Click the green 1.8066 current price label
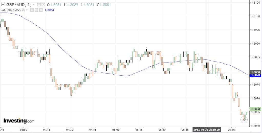 pos(255,109)
